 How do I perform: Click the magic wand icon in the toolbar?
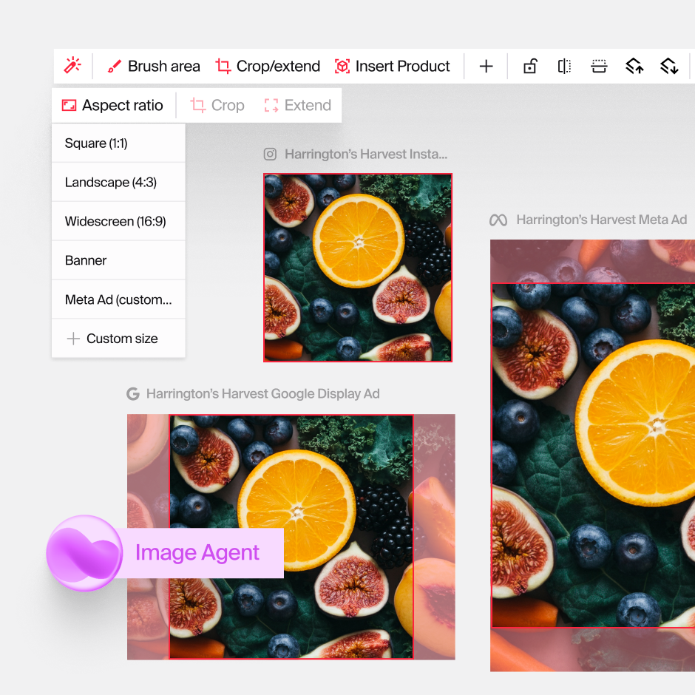tap(72, 66)
